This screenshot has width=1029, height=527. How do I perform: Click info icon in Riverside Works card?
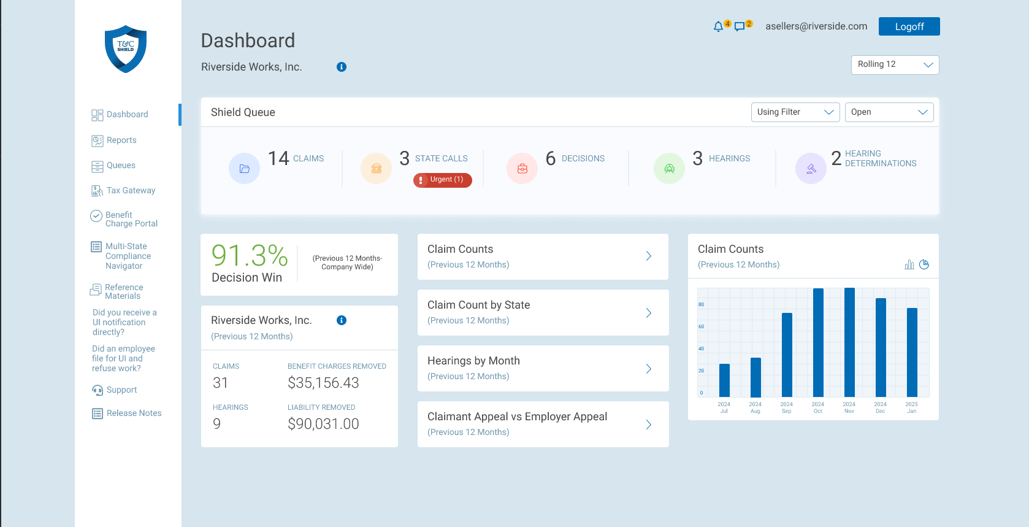342,320
